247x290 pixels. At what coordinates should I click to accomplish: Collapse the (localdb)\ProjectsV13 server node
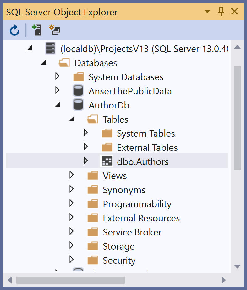(30, 48)
